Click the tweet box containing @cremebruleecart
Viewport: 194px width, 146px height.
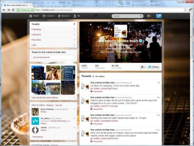[53, 57]
